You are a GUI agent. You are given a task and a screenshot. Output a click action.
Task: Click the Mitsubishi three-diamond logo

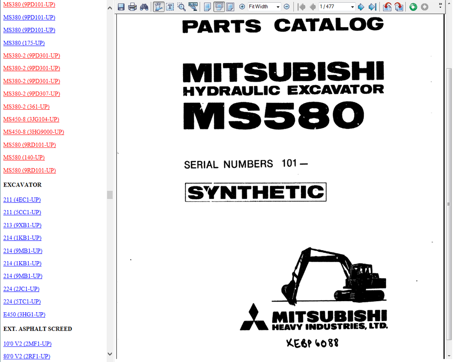point(254,317)
